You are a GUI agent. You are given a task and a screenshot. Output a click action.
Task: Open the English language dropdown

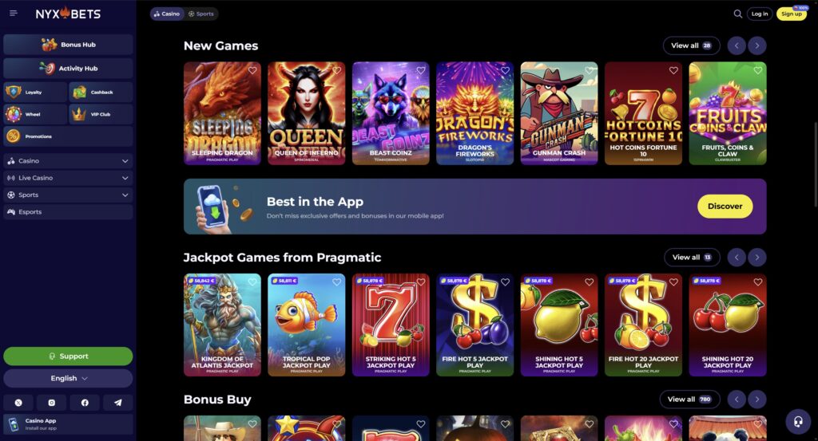(x=68, y=379)
